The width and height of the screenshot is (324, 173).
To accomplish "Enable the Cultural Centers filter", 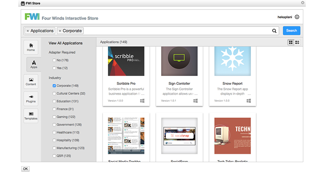I will click(x=54, y=93).
